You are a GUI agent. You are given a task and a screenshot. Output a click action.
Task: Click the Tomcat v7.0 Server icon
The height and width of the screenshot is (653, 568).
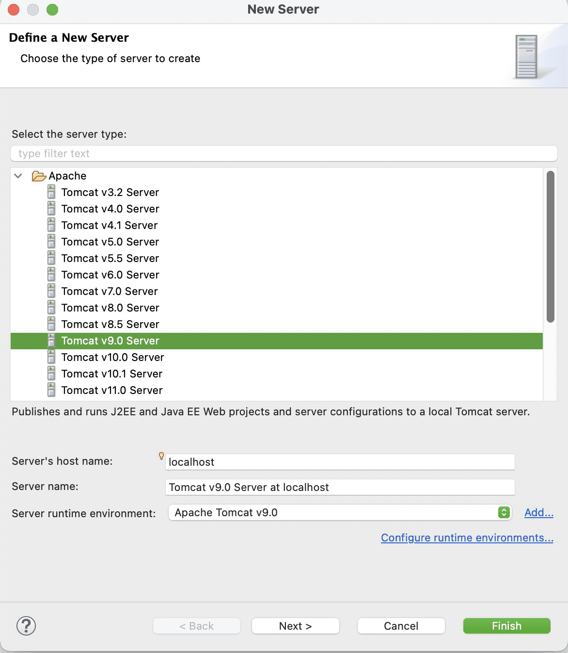point(51,291)
